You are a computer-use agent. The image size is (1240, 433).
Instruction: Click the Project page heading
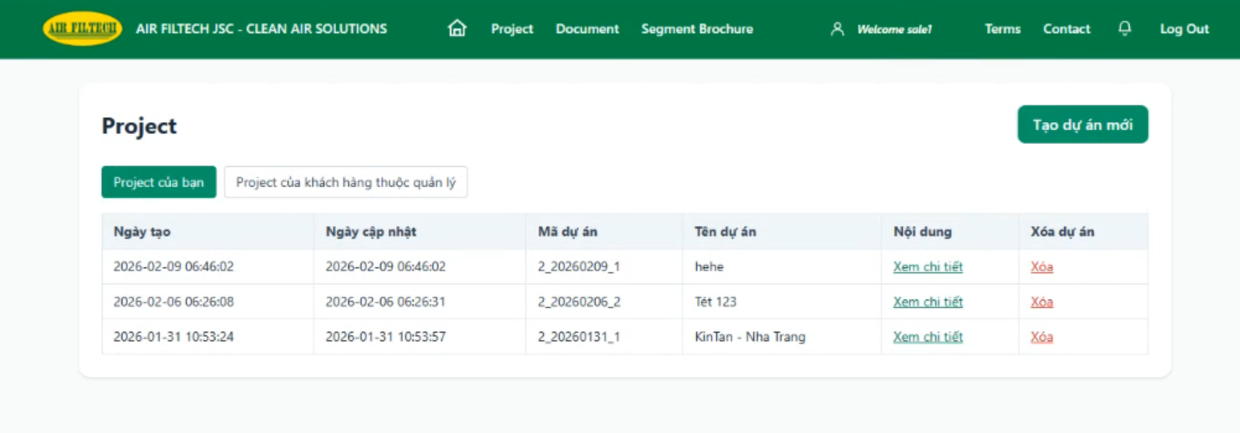[139, 126]
